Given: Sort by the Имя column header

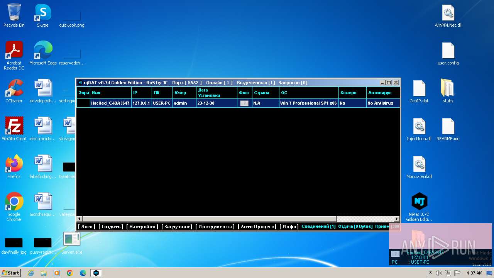Looking at the screenshot, I should click(x=111, y=93).
